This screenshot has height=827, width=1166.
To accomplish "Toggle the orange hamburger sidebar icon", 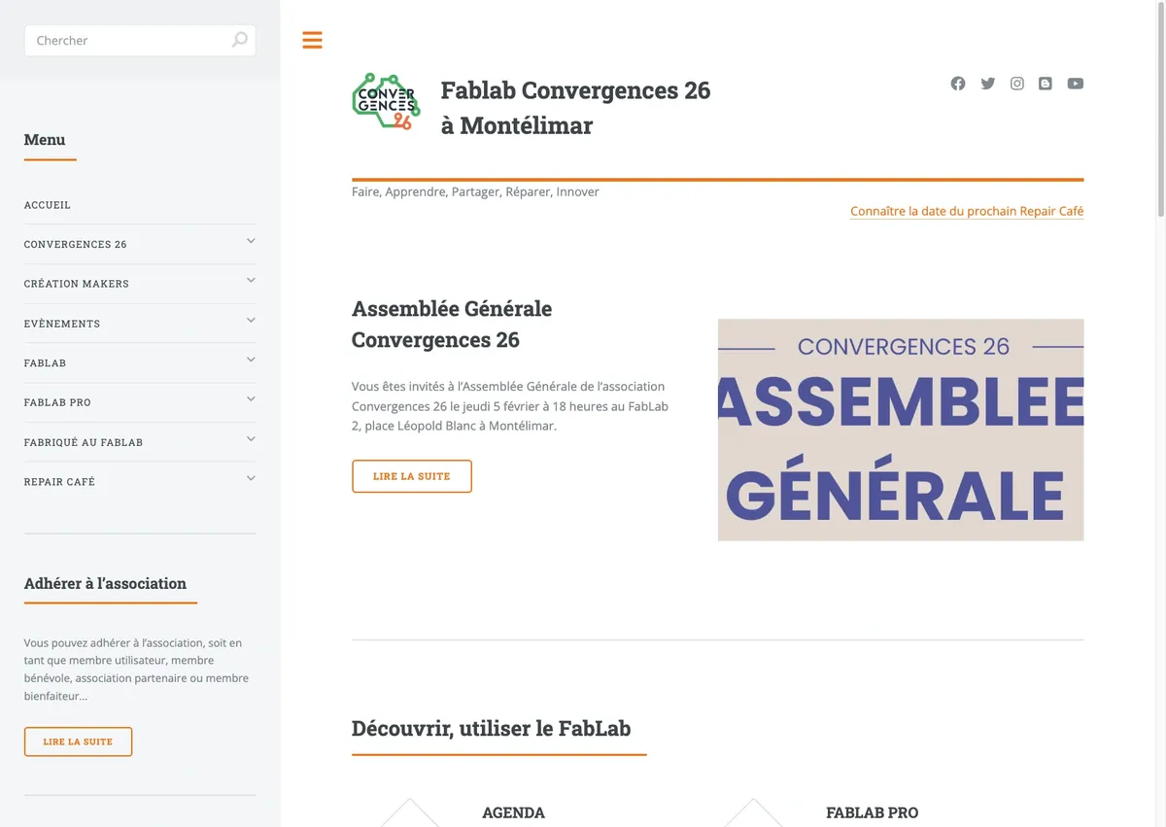I will click(312, 40).
